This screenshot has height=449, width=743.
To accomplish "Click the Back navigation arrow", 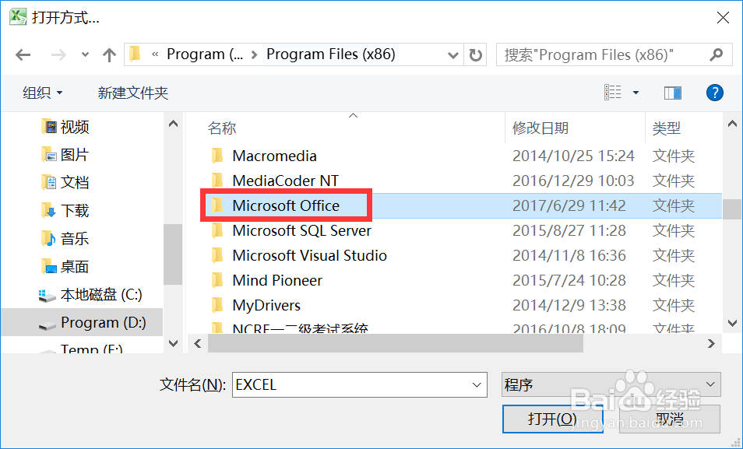I will [x=23, y=54].
